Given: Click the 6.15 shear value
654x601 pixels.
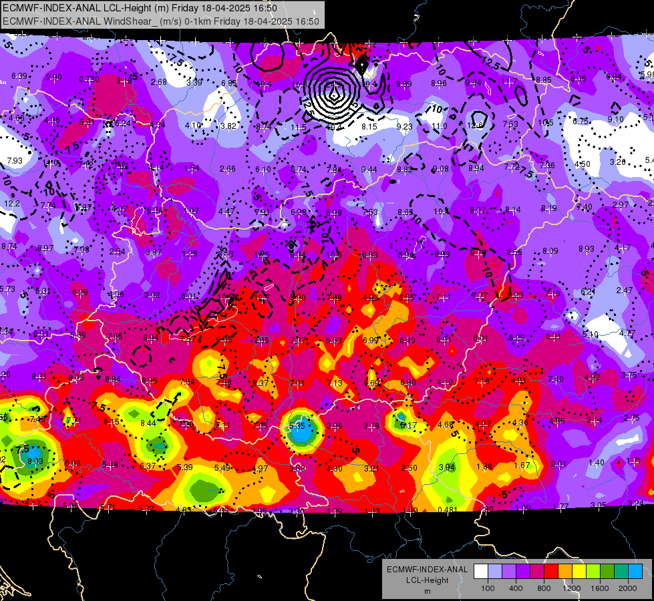Looking at the screenshot, I should (x=112, y=422).
